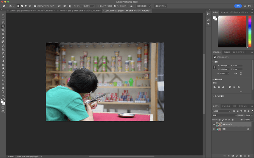Hide the 背景 のコピー layer

(x=214, y=124)
